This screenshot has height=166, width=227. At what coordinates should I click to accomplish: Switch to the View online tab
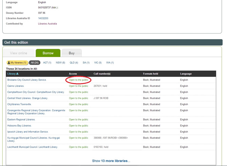tap(18, 53)
